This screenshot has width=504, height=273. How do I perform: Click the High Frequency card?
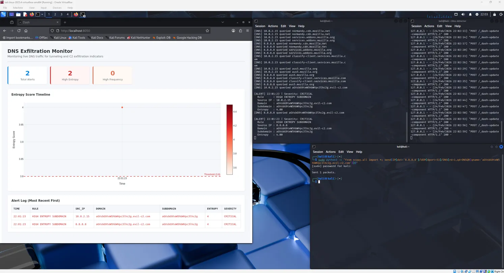pos(113,75)
